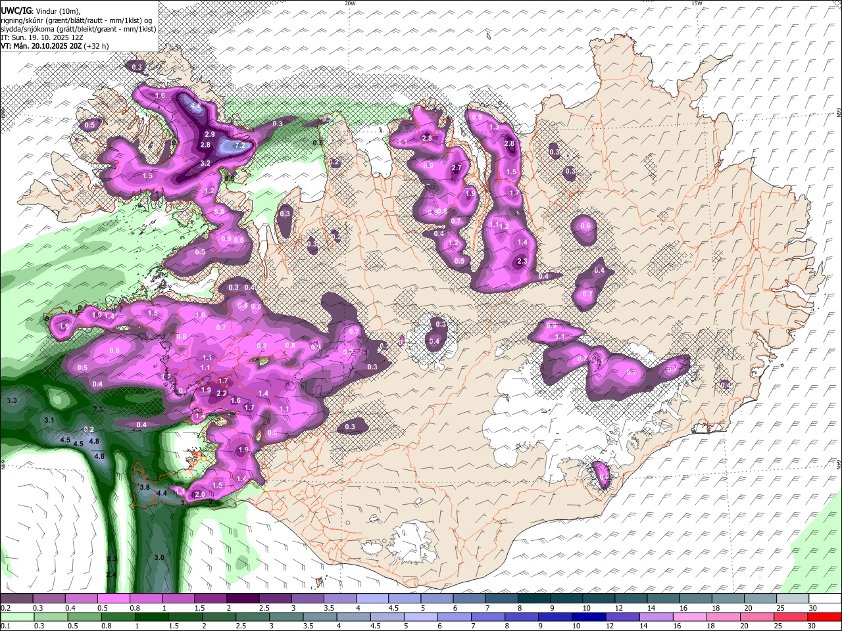Image resolution: width=842 pixels, height=631 pixels.
Task: Click the 4.4 value on the map
Action: (x=162, y=492)
